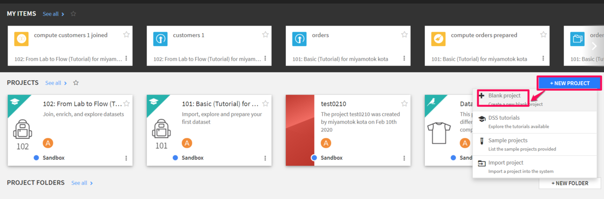Click the orange A avatar on test0210
The height and width of the screenshot is (199, 604).
326,143
